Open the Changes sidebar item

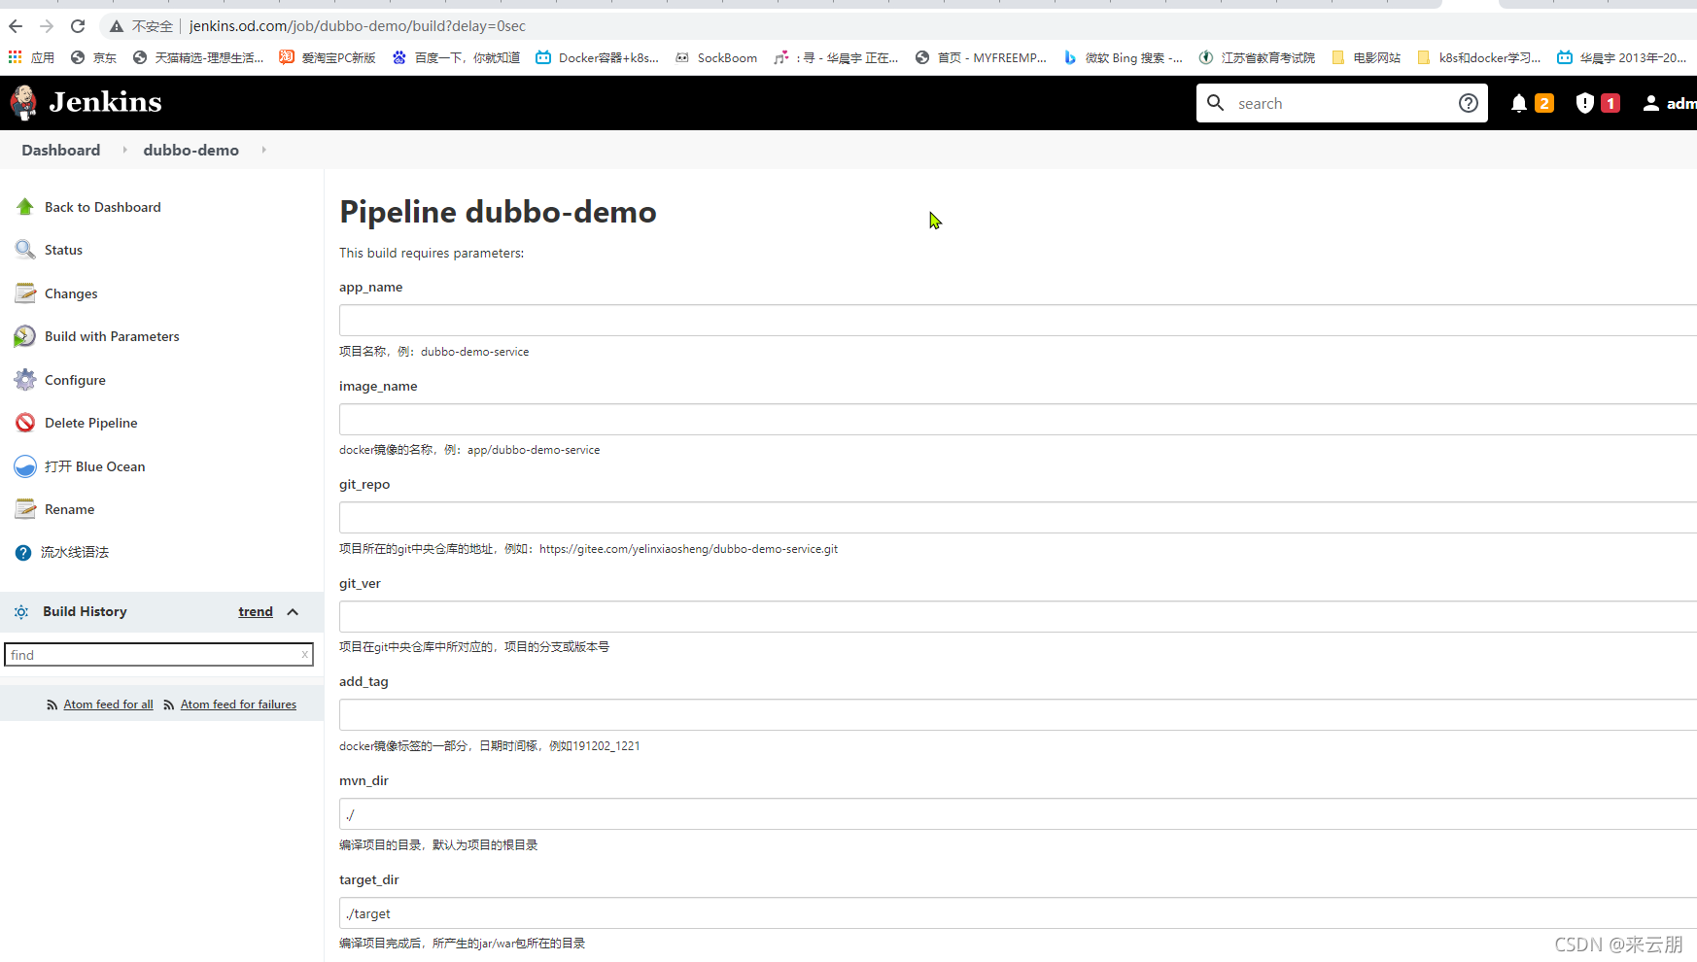click(x=71, y=293)
